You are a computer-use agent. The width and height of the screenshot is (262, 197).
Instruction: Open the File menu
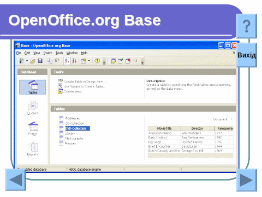coord(19,53)
